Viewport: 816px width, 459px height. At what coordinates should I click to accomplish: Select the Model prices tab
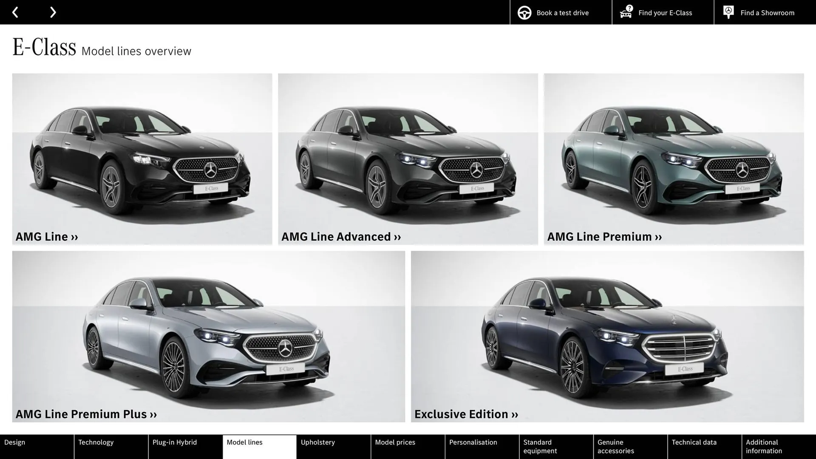pos(395,442)
